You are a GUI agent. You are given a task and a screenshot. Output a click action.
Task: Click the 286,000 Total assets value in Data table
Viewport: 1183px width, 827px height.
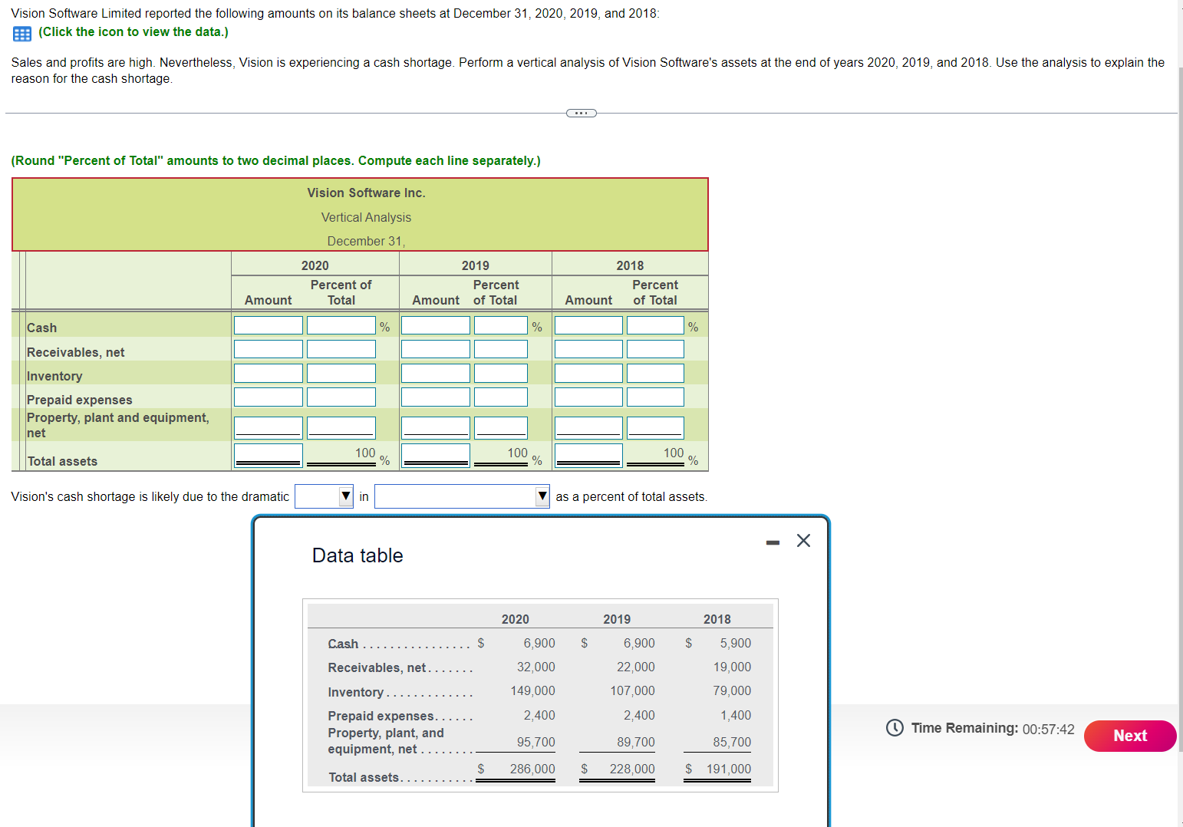532,769
